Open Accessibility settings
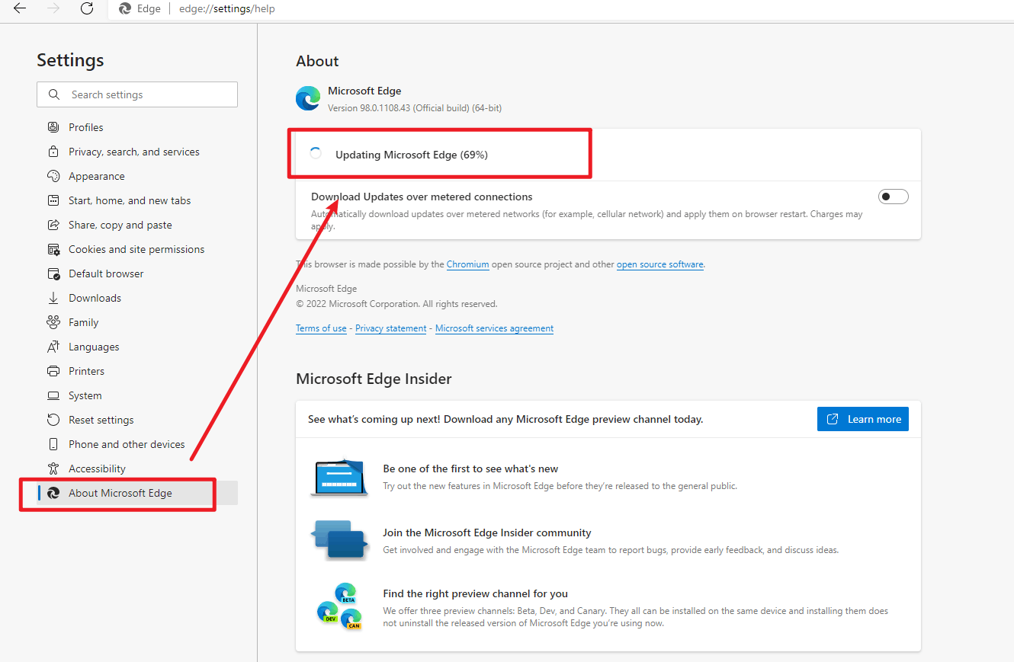The width and height of the screenshot is (1014, 662). (97, 469)
